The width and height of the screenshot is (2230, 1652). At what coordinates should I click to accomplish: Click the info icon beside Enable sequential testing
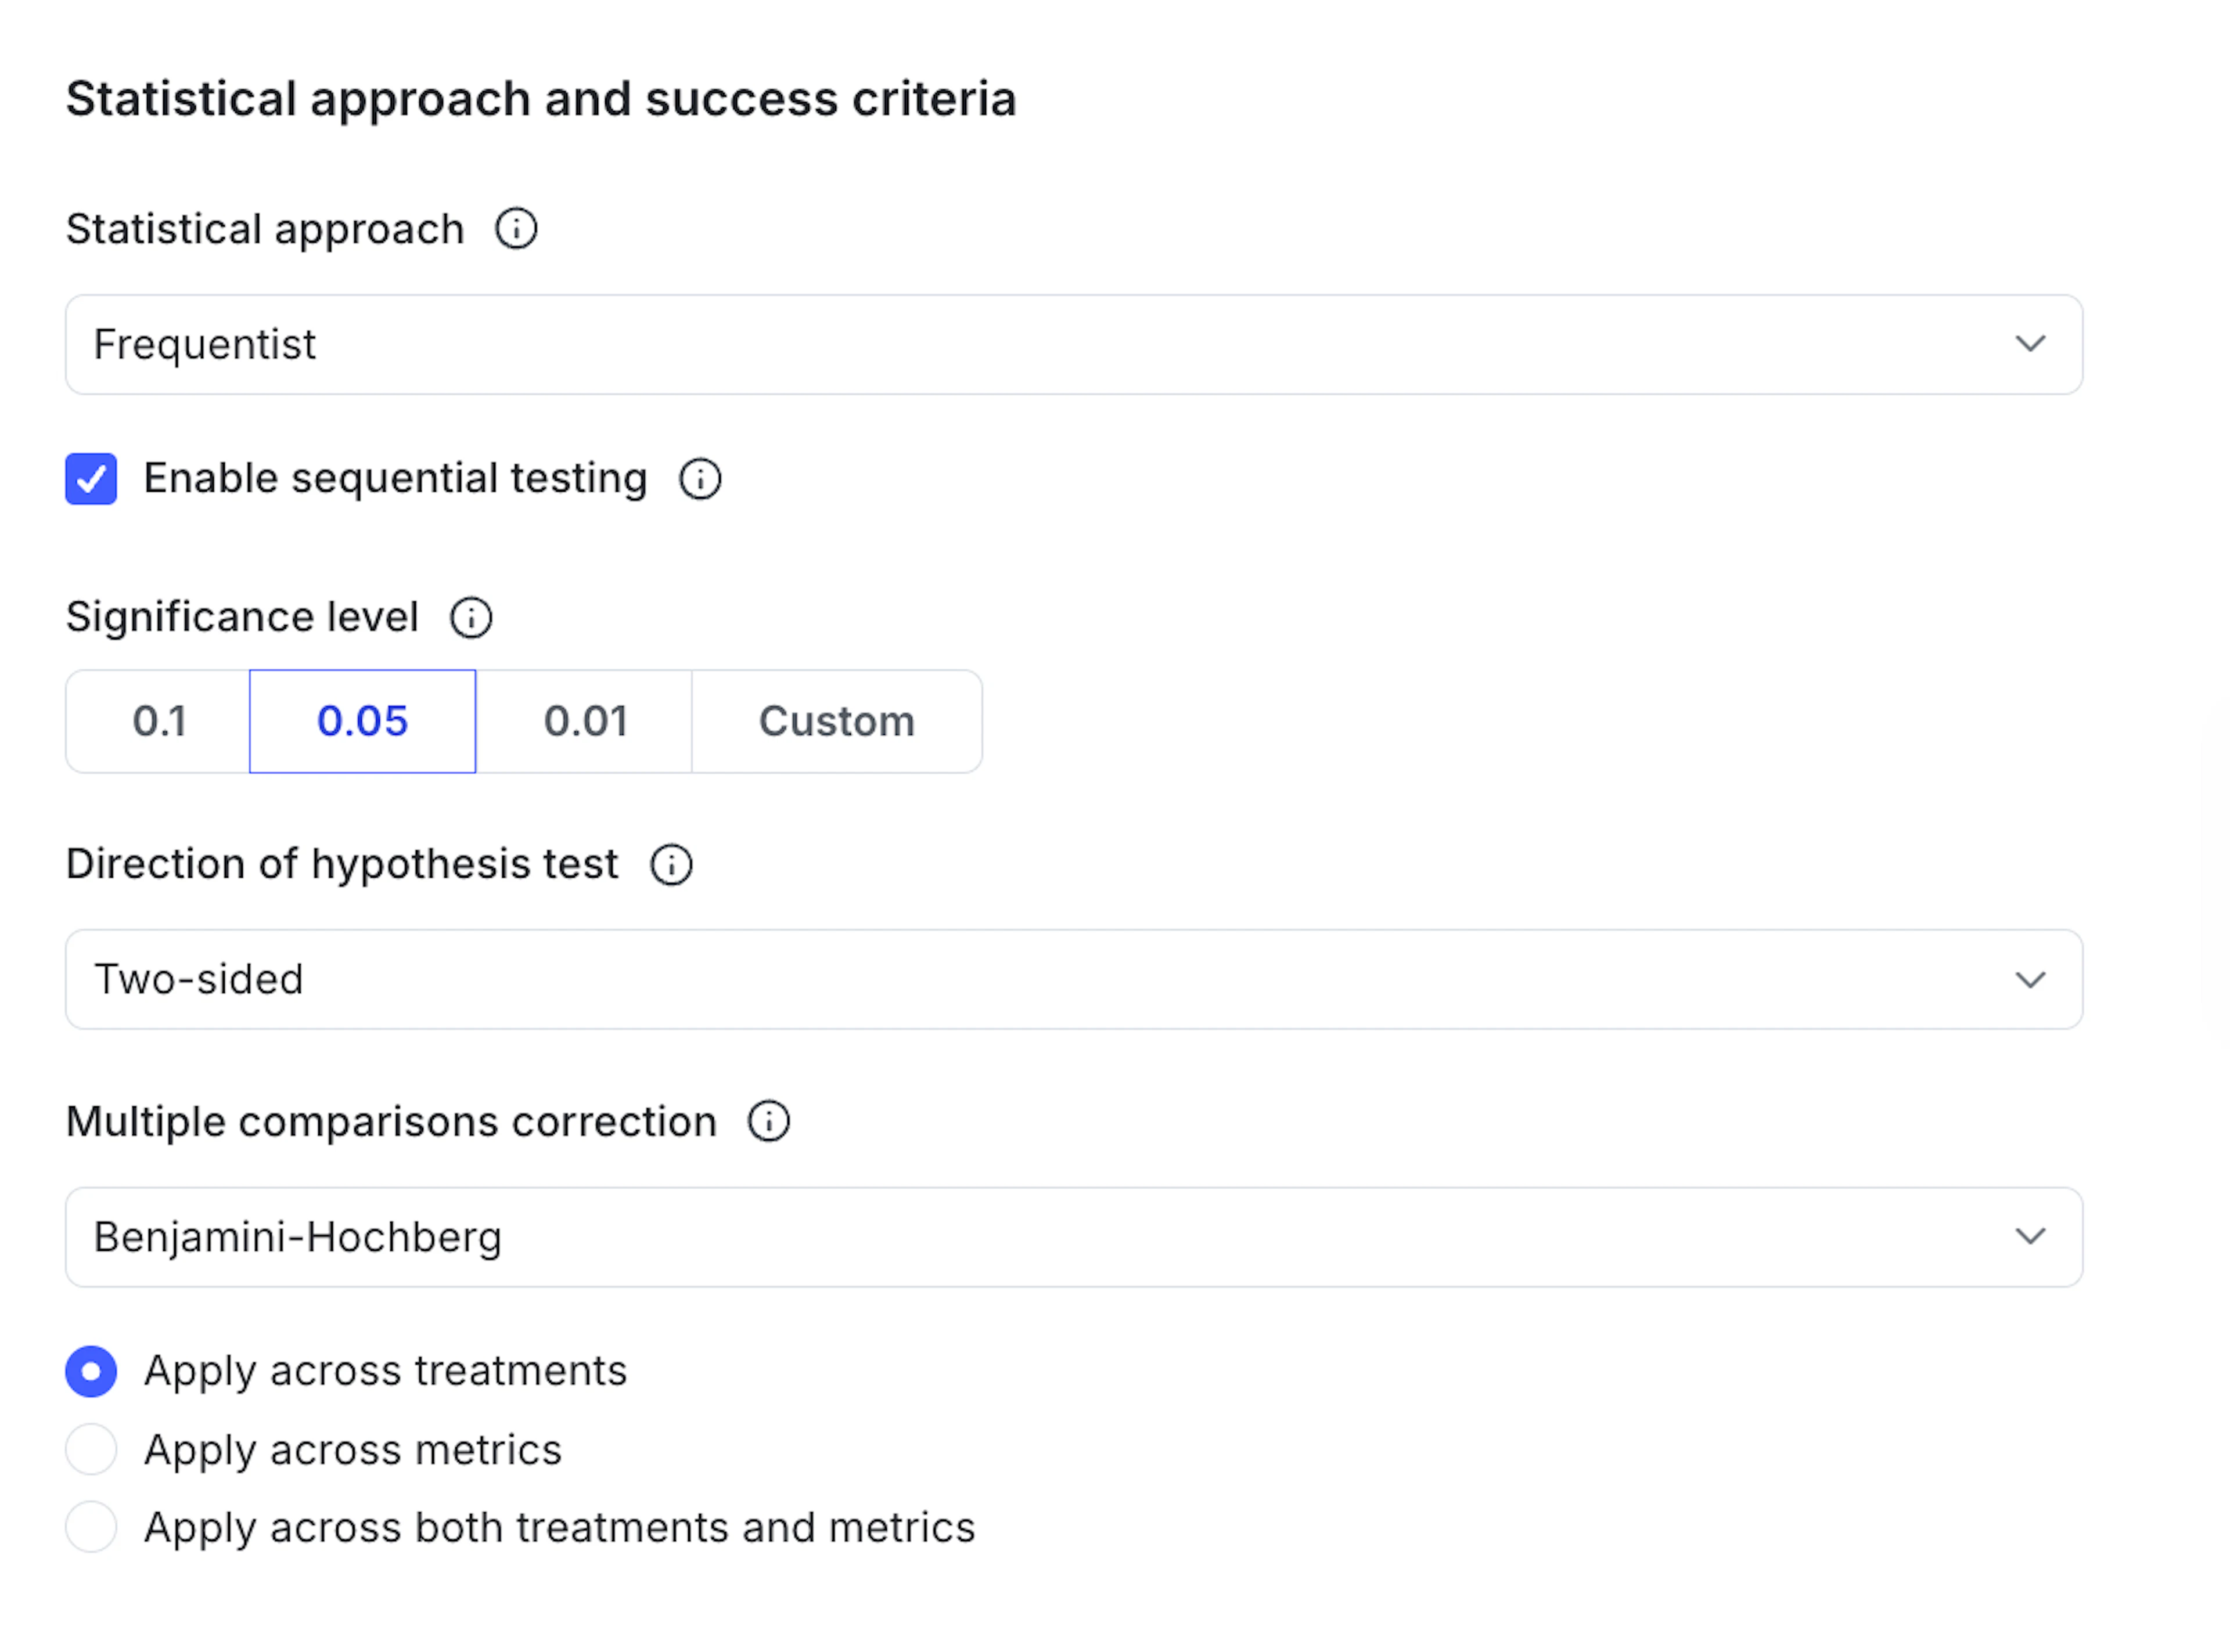[x=700, y=479]
